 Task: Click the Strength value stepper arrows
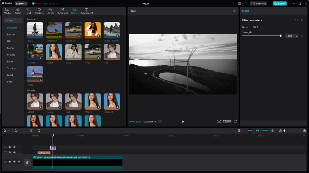pyautogui.click(x=297, y=36)
